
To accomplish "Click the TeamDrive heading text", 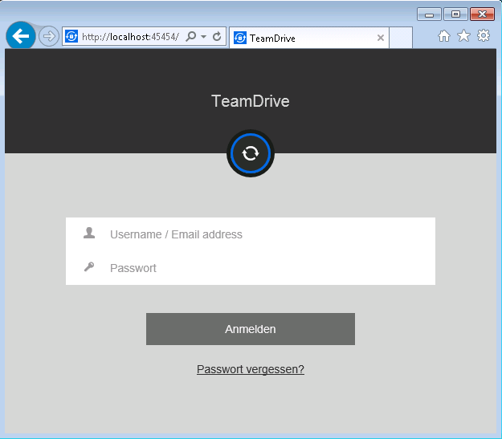I will tap(251, 101).
